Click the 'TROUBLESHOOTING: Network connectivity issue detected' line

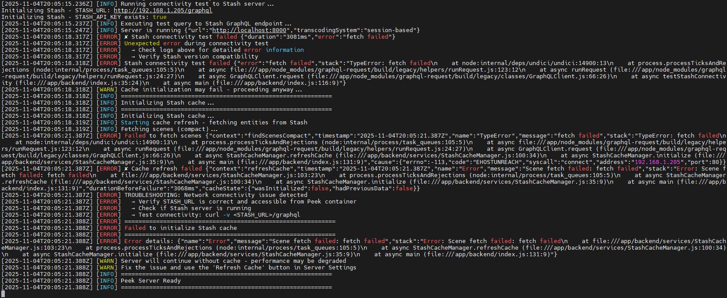(x=216, y=195)
